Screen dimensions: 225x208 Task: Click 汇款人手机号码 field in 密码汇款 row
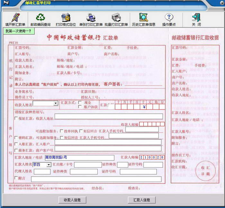click(x=134, y=136)
